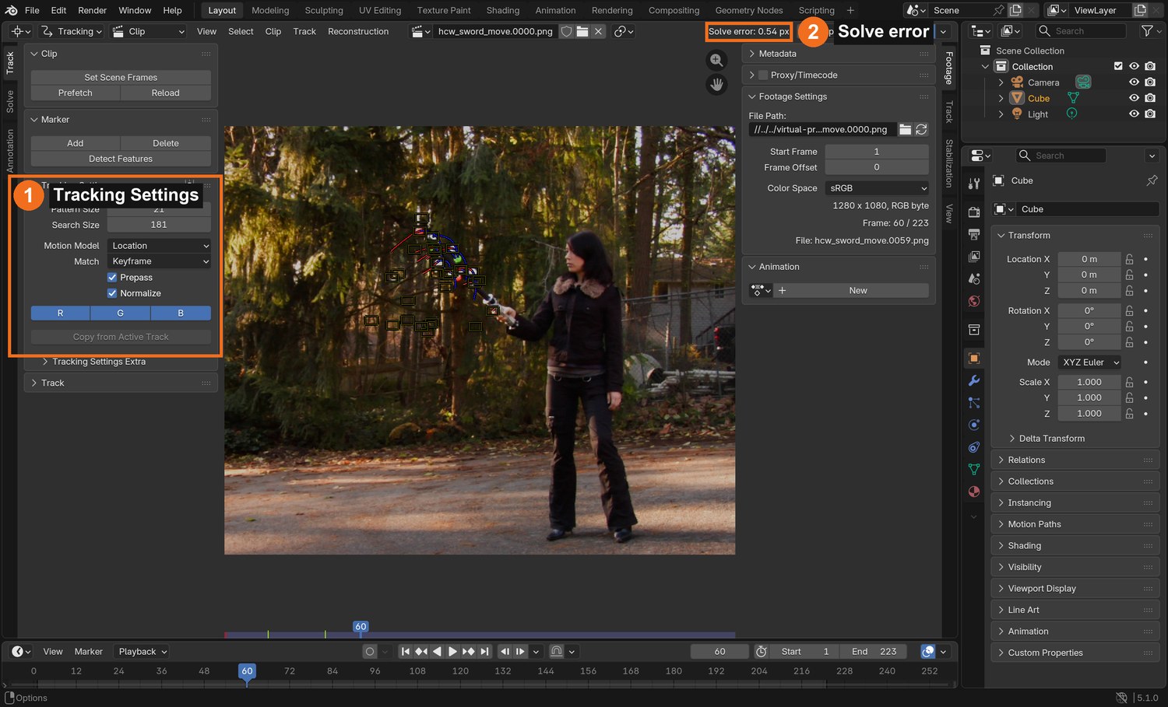The width and height of the screenshot is (1168, 707).
Task: Click the reload icon beside File Path
Action: (x=921, y=129)
